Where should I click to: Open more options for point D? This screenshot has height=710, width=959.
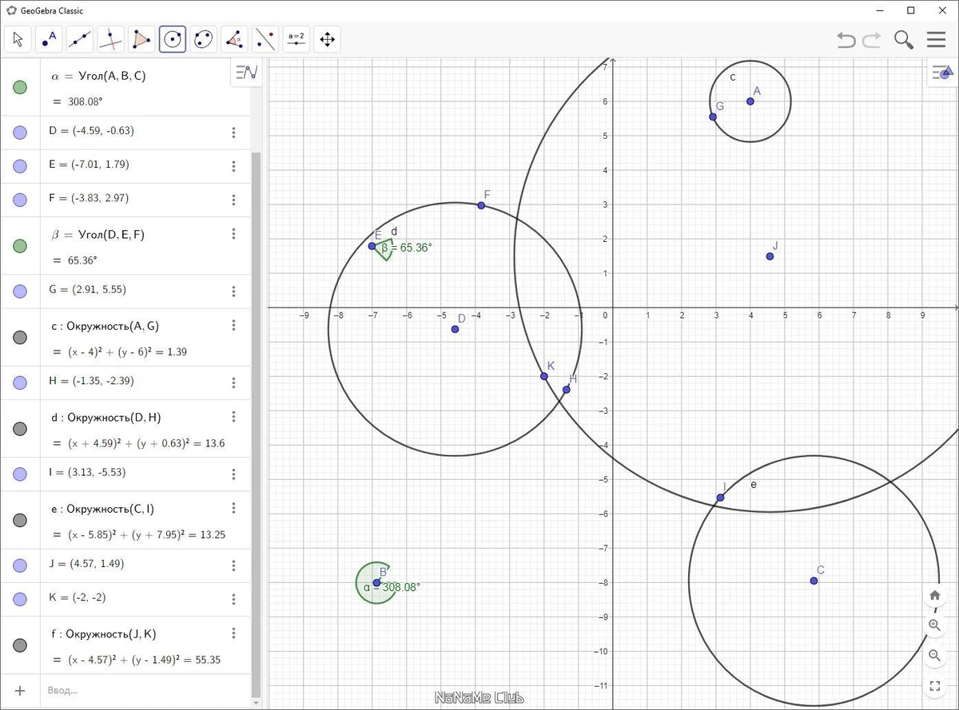coord(233,133)
